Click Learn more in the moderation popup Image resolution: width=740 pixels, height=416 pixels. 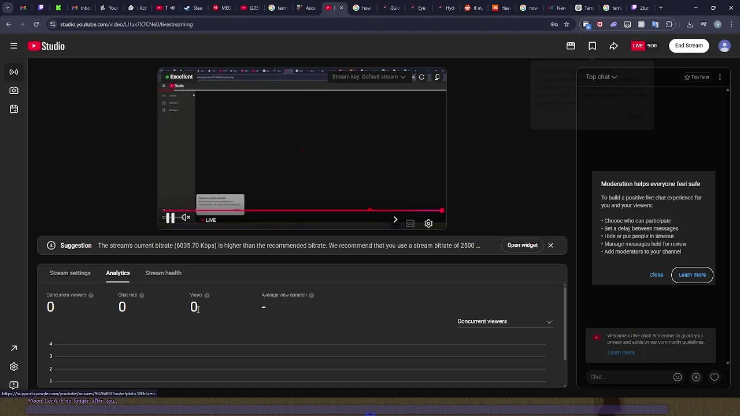pyautogui.click(x=692, y=274)
